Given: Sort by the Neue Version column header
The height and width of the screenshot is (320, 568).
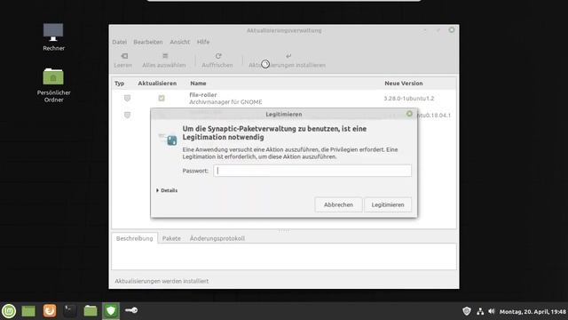Looking at the screenshot, I should point(404,83).
